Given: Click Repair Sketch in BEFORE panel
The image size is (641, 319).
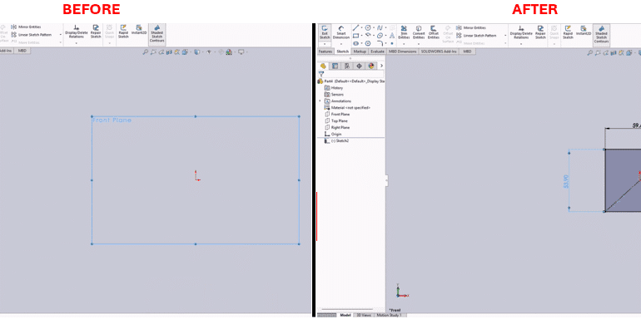Looking at the screenshot, I should click(96, 32).
